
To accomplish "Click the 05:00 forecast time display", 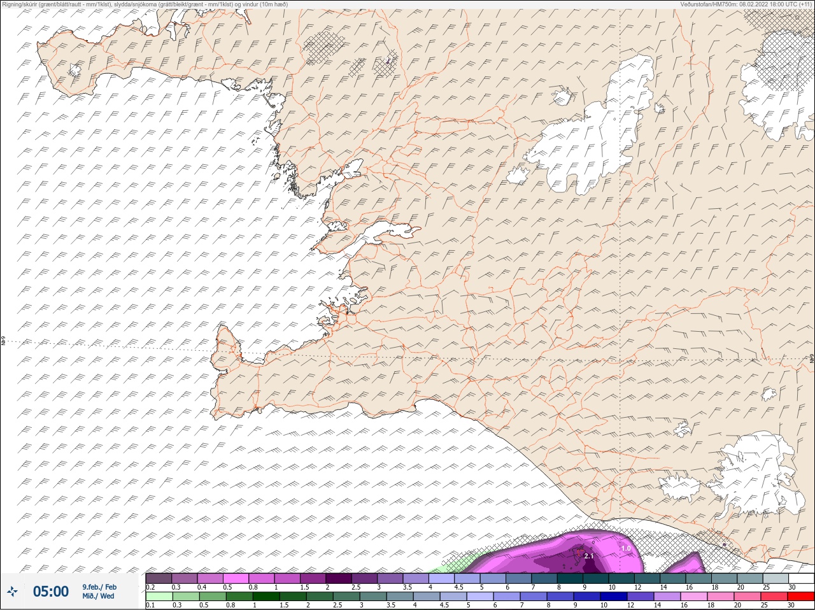I will click(x=51, y=592).
